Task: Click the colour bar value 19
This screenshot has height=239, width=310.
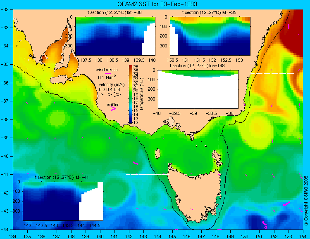Action: coord(136,95)
